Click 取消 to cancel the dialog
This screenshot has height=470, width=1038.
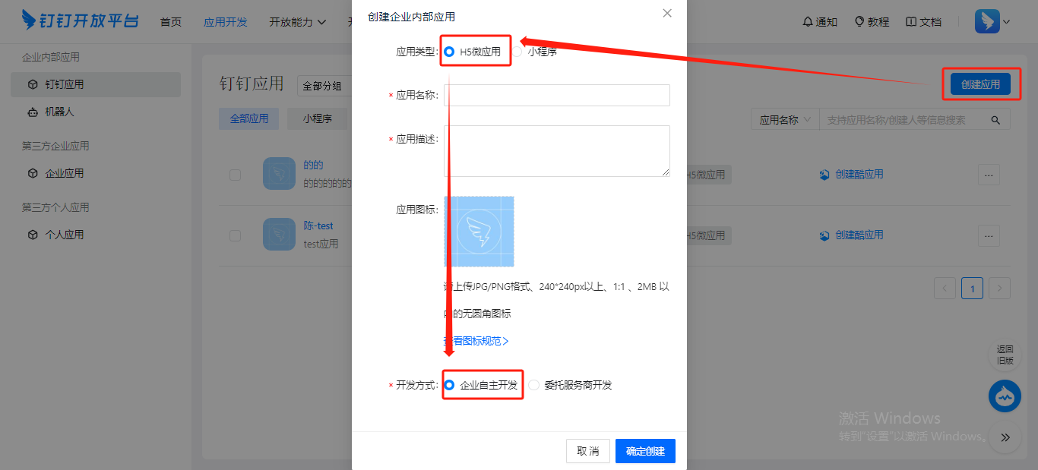[588, 451]
